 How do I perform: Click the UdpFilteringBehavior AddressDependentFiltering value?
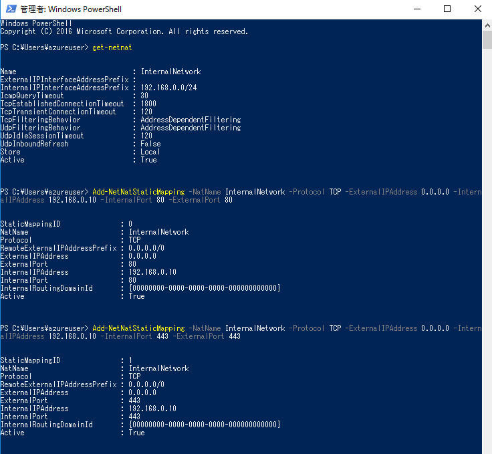point(191,128)
